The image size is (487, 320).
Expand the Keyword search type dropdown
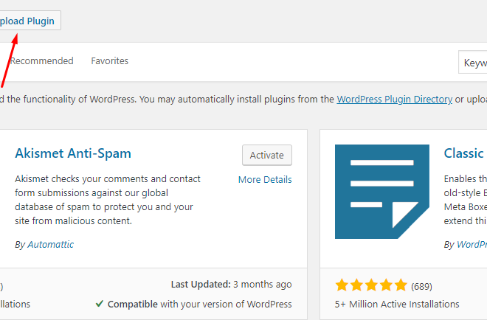[473, 63]
